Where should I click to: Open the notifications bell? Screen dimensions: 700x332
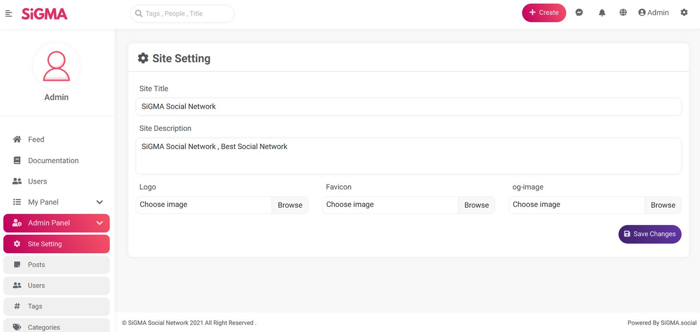(x=602, y=13)
